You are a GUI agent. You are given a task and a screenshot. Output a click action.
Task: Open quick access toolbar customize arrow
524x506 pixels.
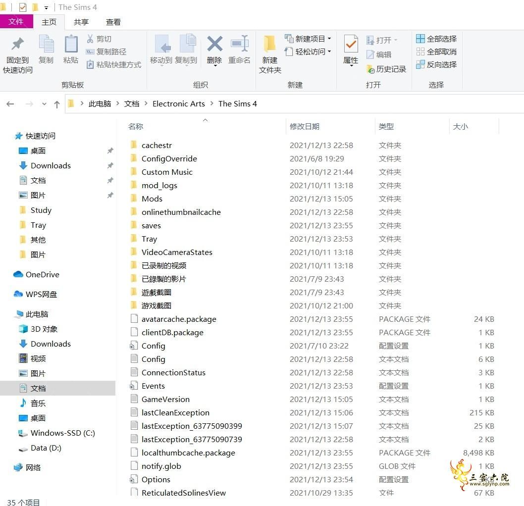(46, 8)
